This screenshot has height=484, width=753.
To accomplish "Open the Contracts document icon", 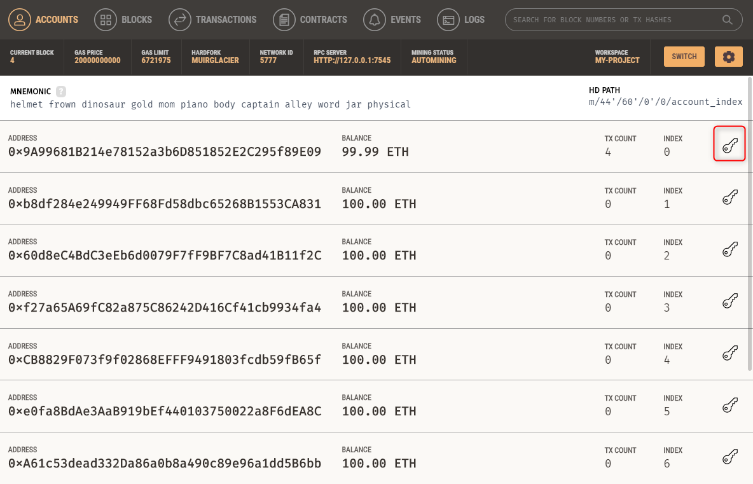I will [x=284, y=19].
